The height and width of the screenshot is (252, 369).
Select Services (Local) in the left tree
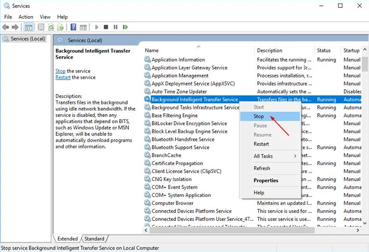[x=28, y=39]
